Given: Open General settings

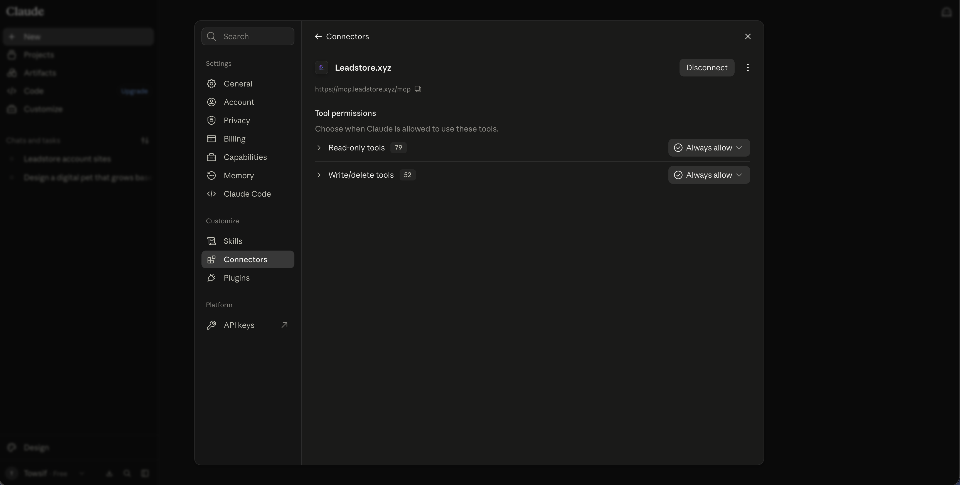Looking at the screenshot, I should 247,84.
